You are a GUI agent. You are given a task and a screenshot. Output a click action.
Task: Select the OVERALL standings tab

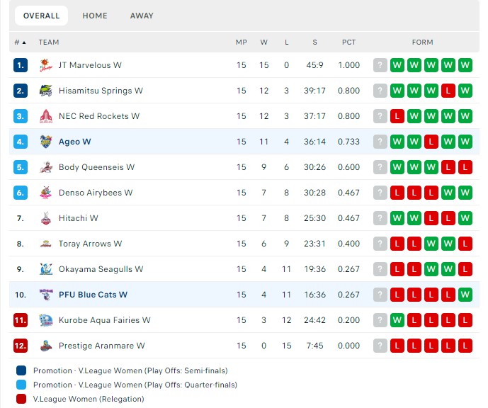point(41,16)
